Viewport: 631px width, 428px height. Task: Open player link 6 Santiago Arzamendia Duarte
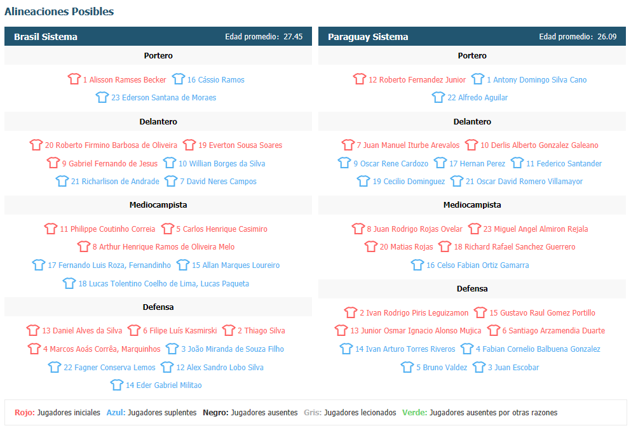coord(553,331)
